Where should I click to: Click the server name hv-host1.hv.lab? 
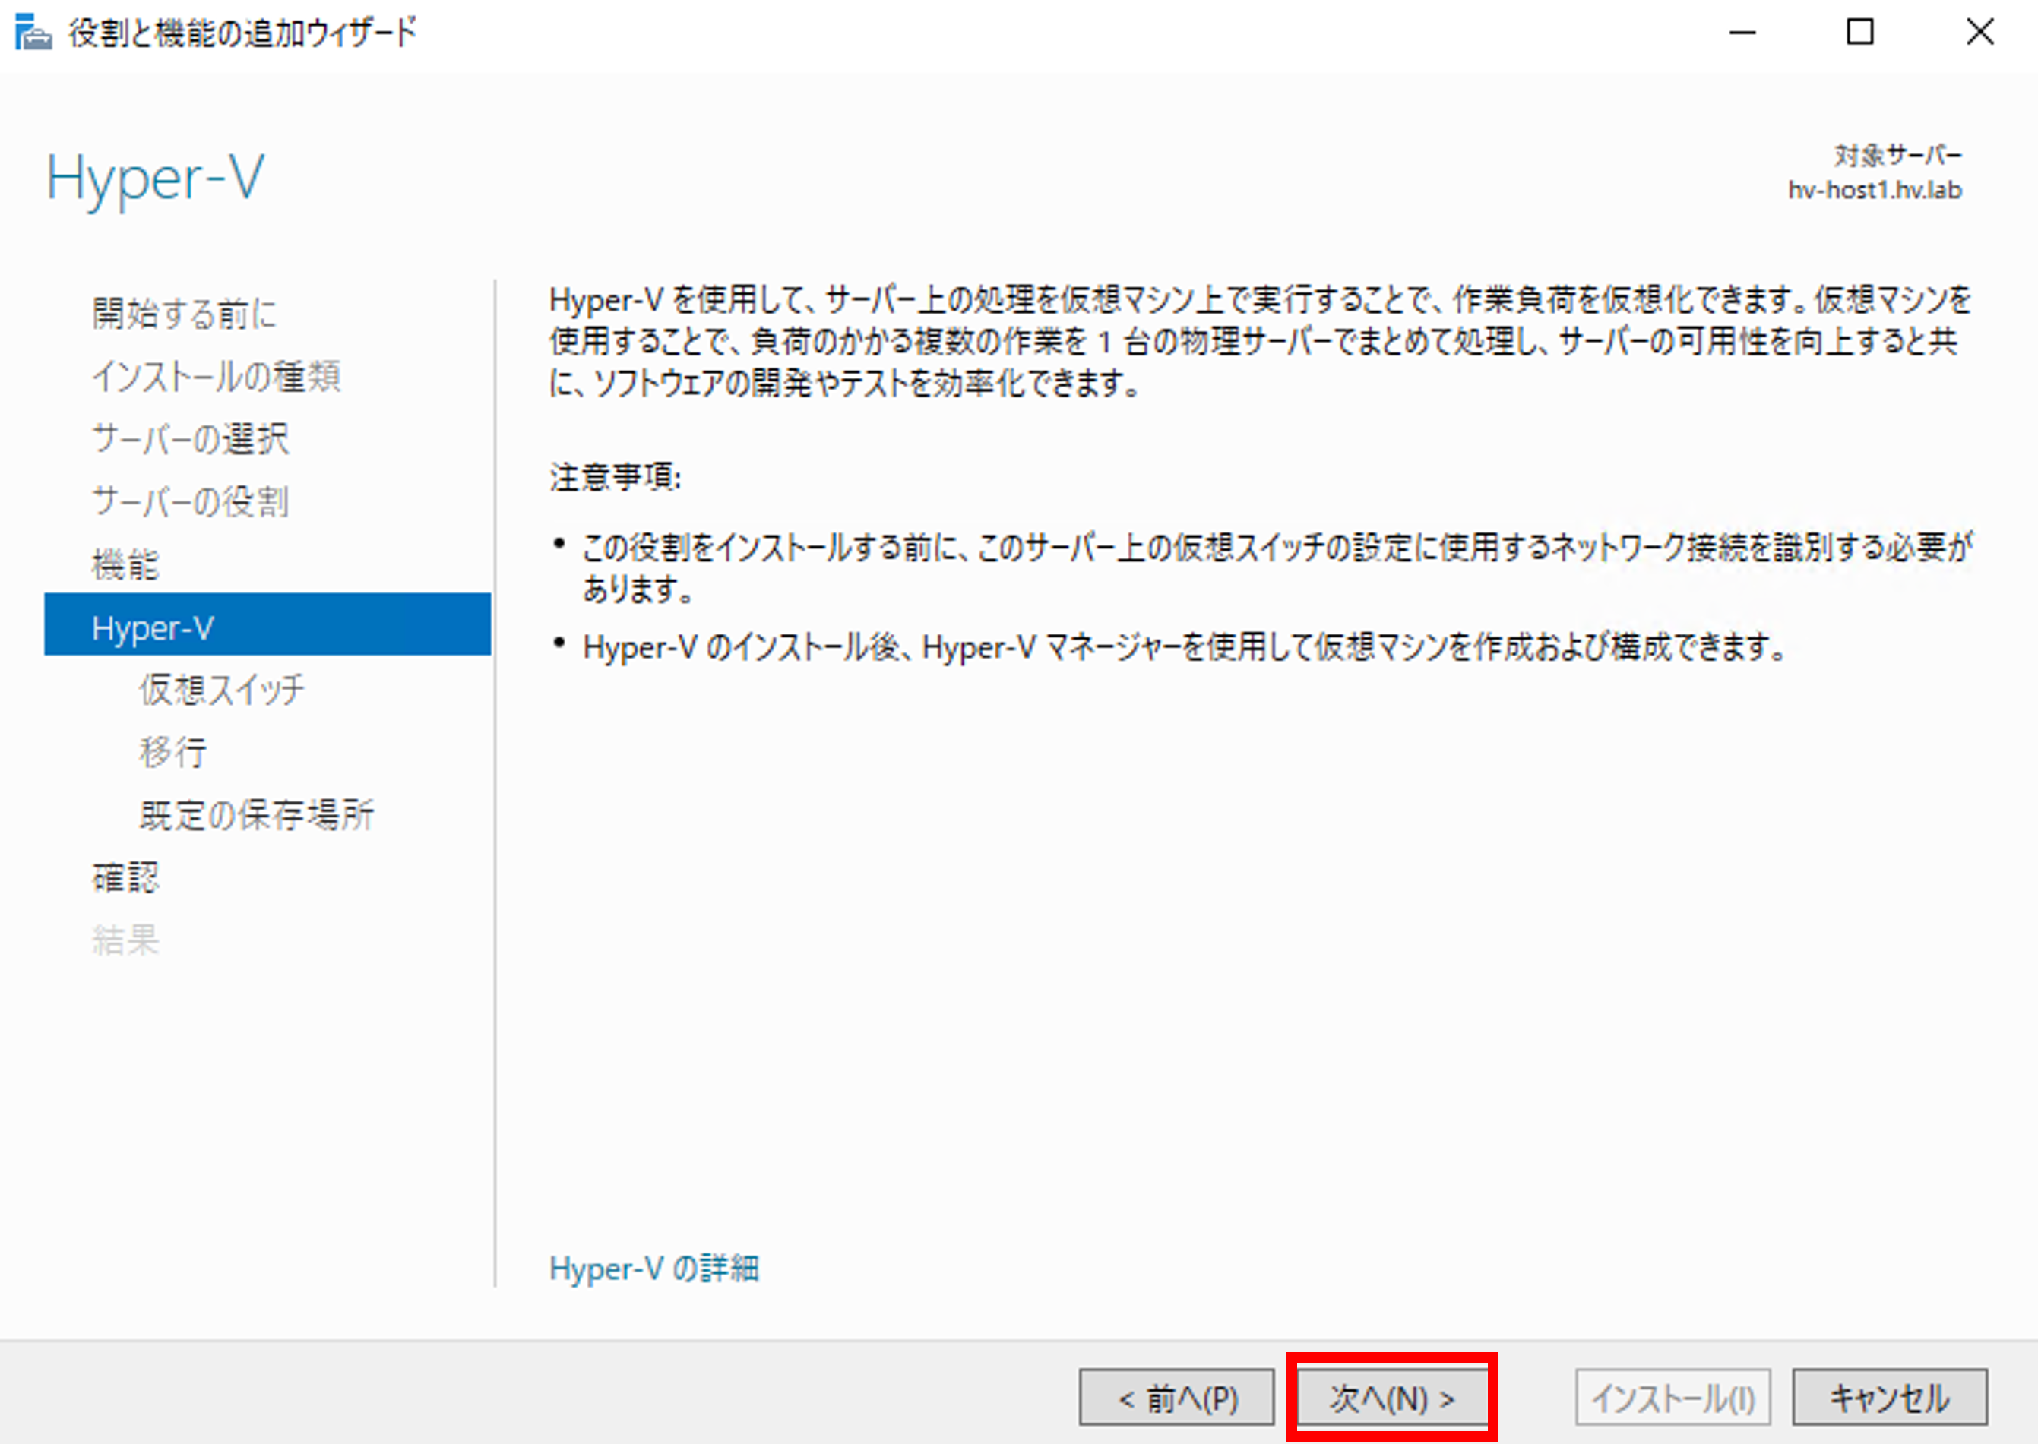tap(1875, 191)
